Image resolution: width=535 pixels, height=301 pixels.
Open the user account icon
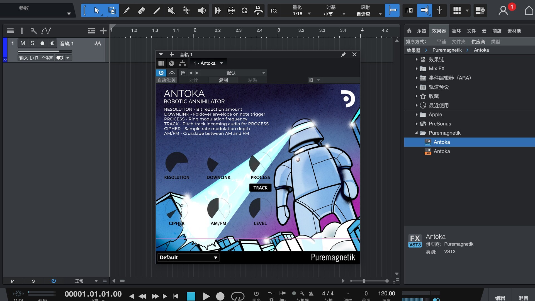[503, 11]
